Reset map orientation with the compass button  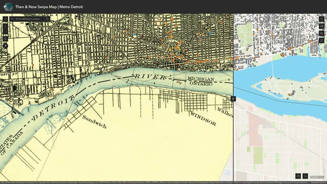6,46
